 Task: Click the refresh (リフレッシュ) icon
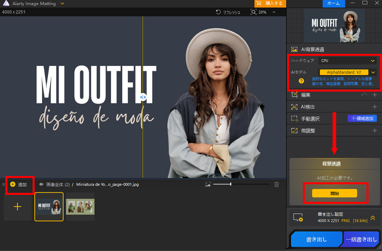218,12
